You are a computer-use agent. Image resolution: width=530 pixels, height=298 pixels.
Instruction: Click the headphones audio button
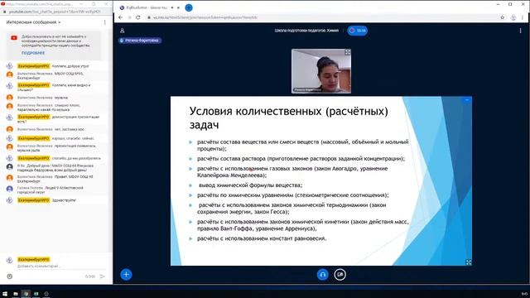(322, 274)
